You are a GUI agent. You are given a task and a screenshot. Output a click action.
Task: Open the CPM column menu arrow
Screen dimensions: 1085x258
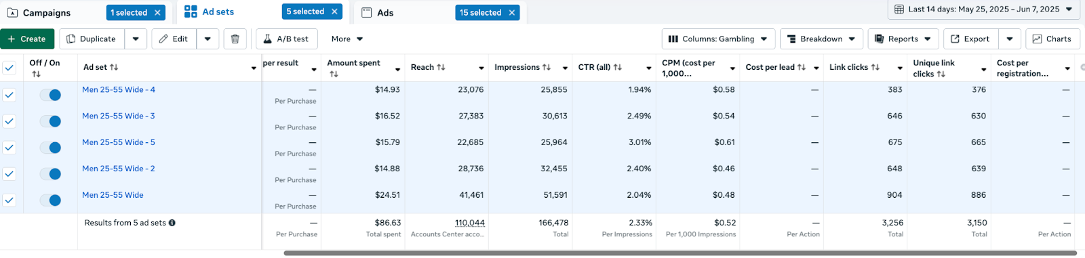(732, 68)
